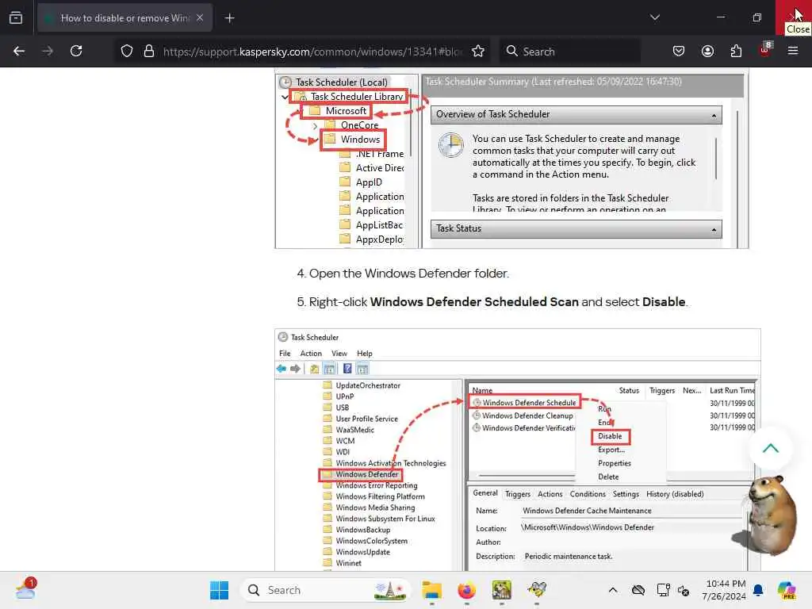Open the Windows Start menu
Image resolution: width=812 pixels, height=609 pixels.
point(219,590)
